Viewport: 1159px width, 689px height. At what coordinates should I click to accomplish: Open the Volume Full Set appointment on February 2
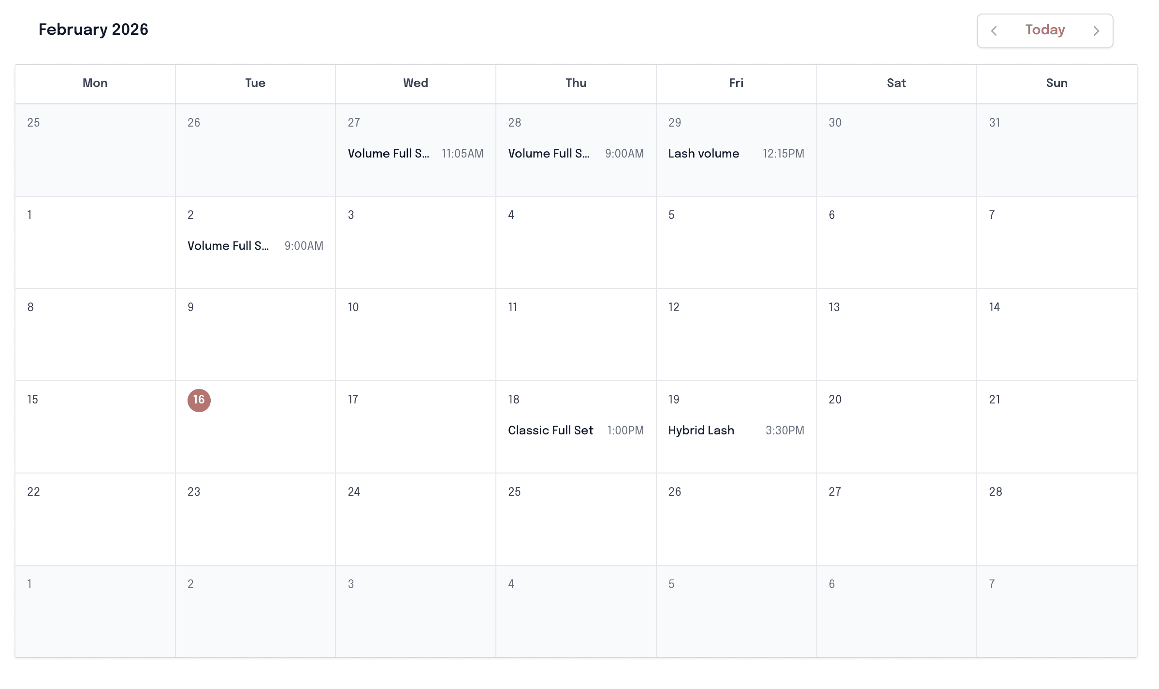(x=255, y=245)
